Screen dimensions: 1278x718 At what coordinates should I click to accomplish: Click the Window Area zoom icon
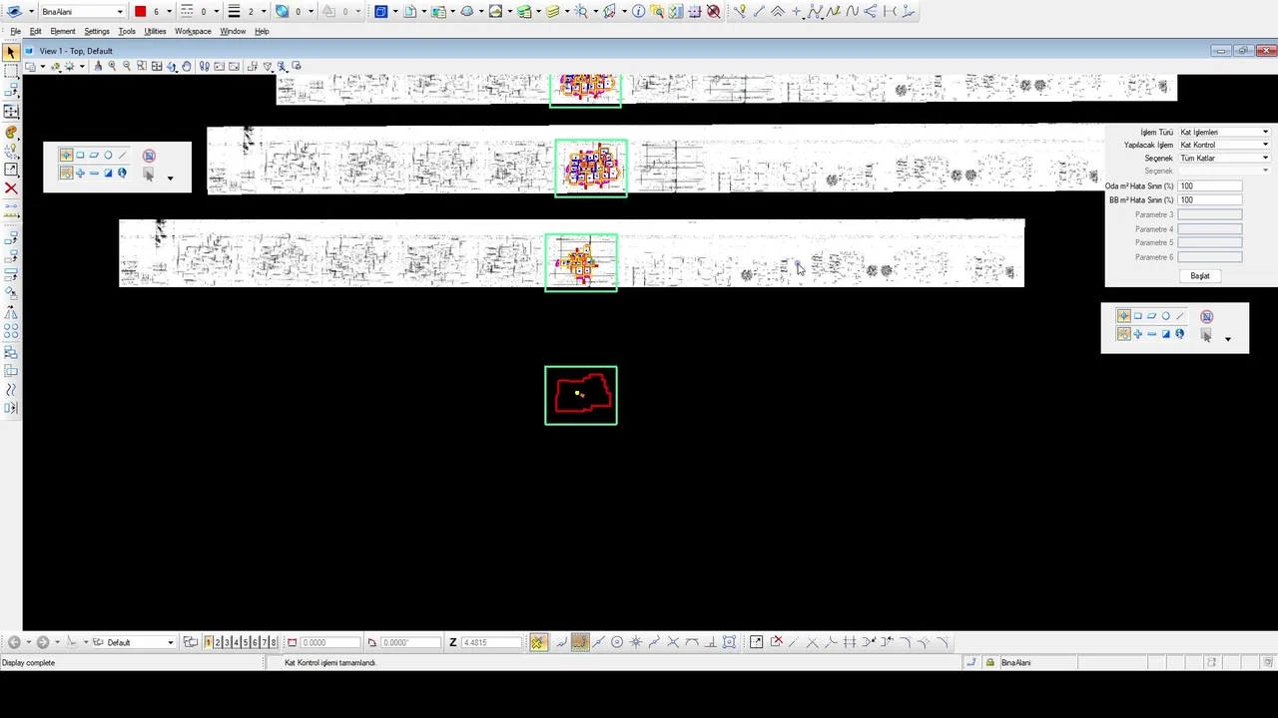click(x=142, y=66)
